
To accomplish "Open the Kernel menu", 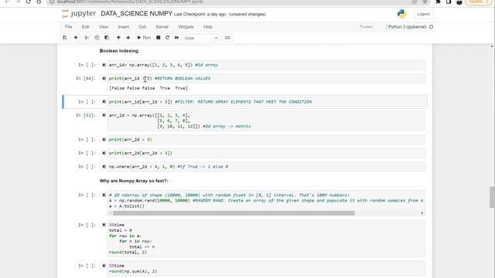I will (x=162, y=27).
